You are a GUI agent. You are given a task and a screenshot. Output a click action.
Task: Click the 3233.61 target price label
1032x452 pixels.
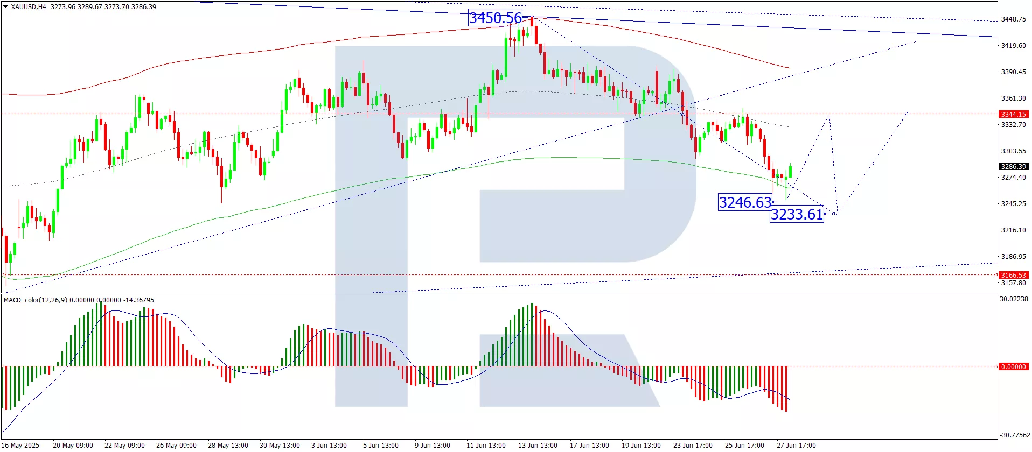797,215
